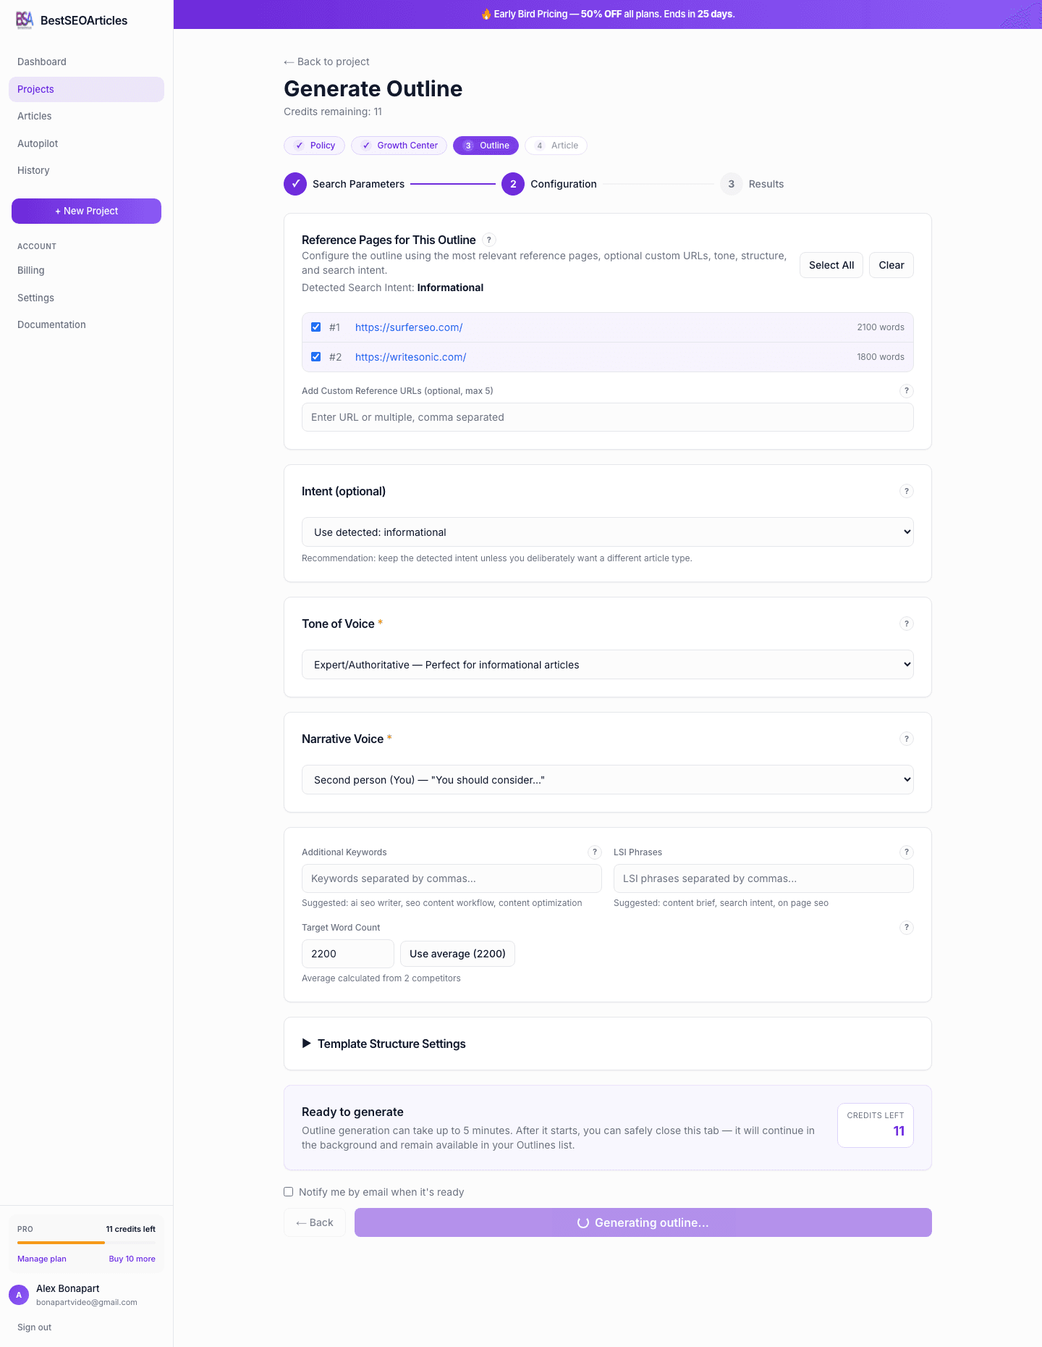Viewport: 1042px width, 1347px height.
Task: Click the Tone of Voice help icon
Action: tap(906, 624)
